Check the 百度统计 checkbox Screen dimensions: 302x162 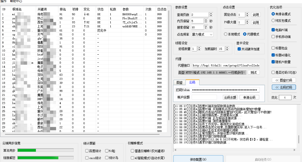pos(87,151)
